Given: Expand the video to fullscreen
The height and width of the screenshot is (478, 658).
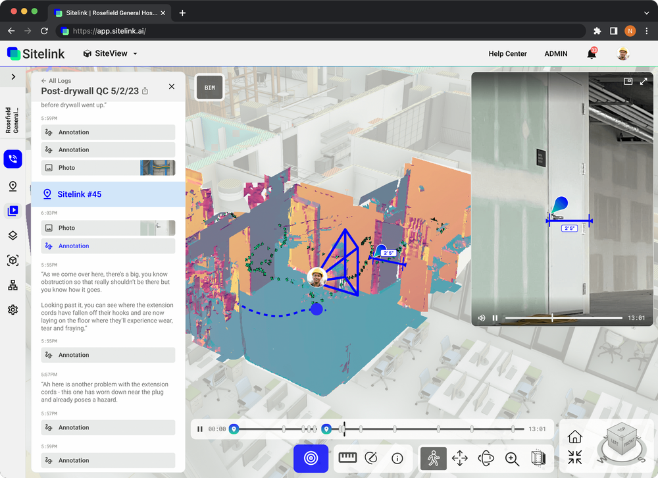Looking at the screenshot, I should tap(644, 80).
